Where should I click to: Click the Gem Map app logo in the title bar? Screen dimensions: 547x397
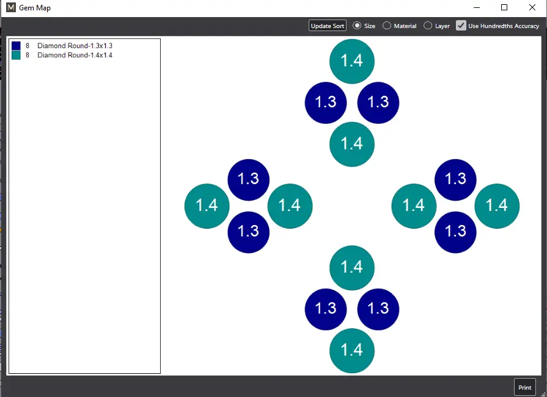tap(10, 8)
